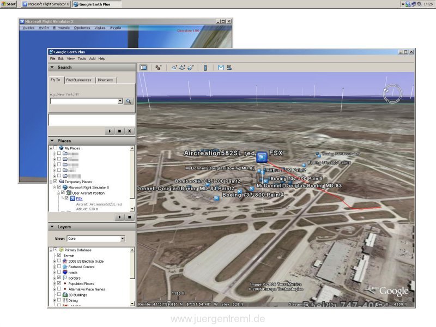Click the Temporary Places folder icon
The image size is (436, 327).
[62, 181]
